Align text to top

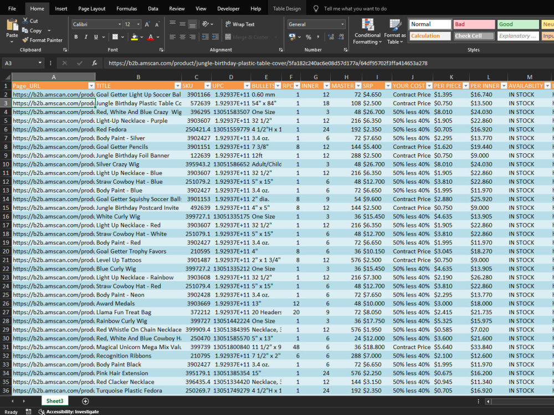point(172,24)
